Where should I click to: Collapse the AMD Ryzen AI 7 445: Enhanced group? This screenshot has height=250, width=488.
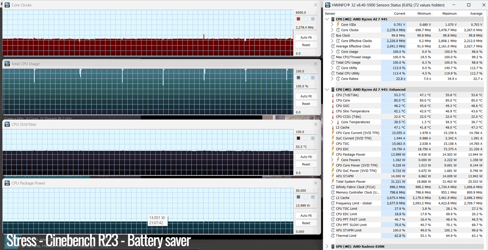tap(327, 90)
